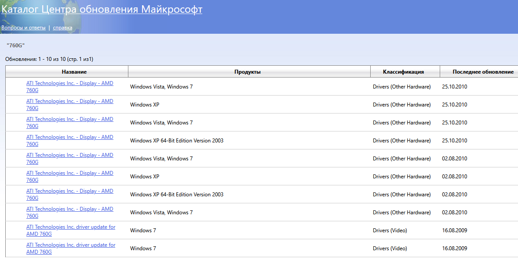Sort by the Классификация column header
The height and width of the screenshot is (266, 518).
click(x=403, y=72)
